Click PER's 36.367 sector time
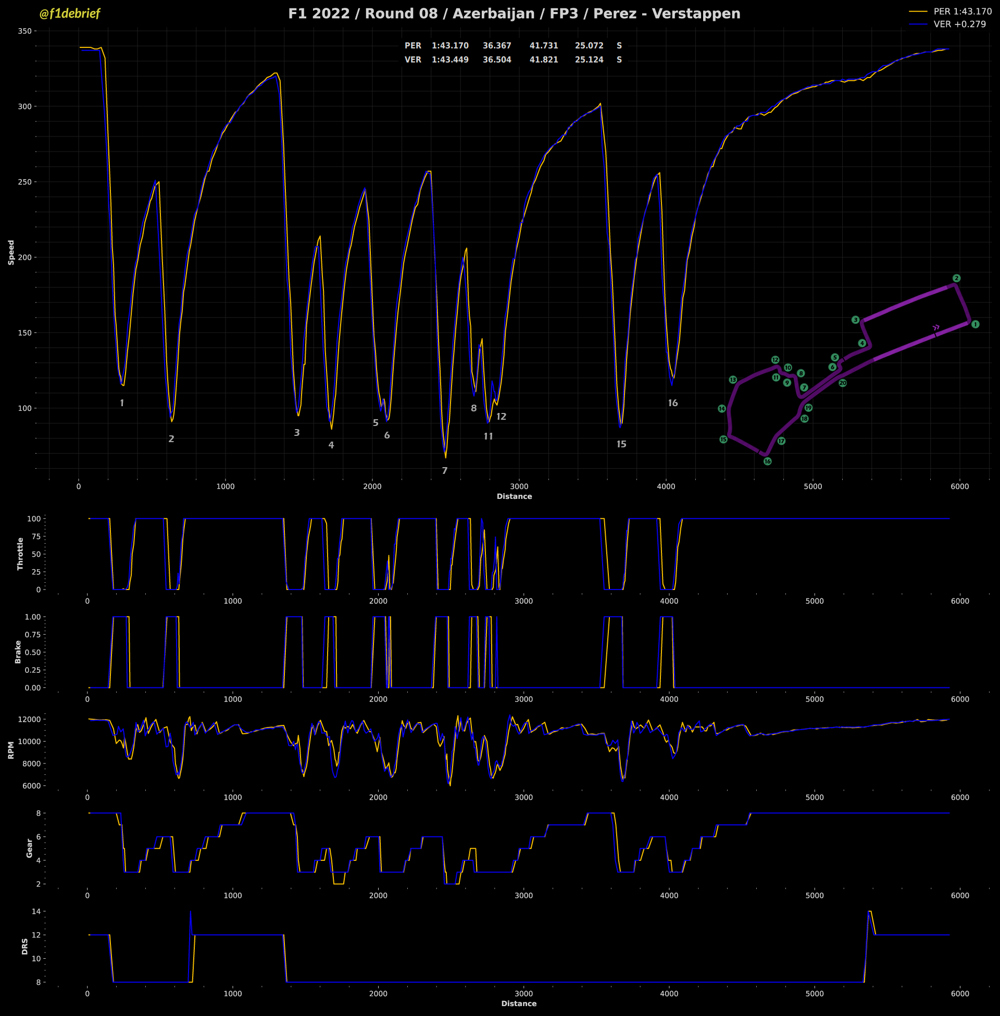The width and height of the screenshot is (1000, 1016). coord(497,46)
